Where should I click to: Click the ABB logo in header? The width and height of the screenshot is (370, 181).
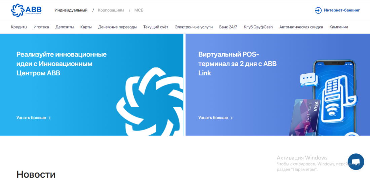[x=26, y=10]
